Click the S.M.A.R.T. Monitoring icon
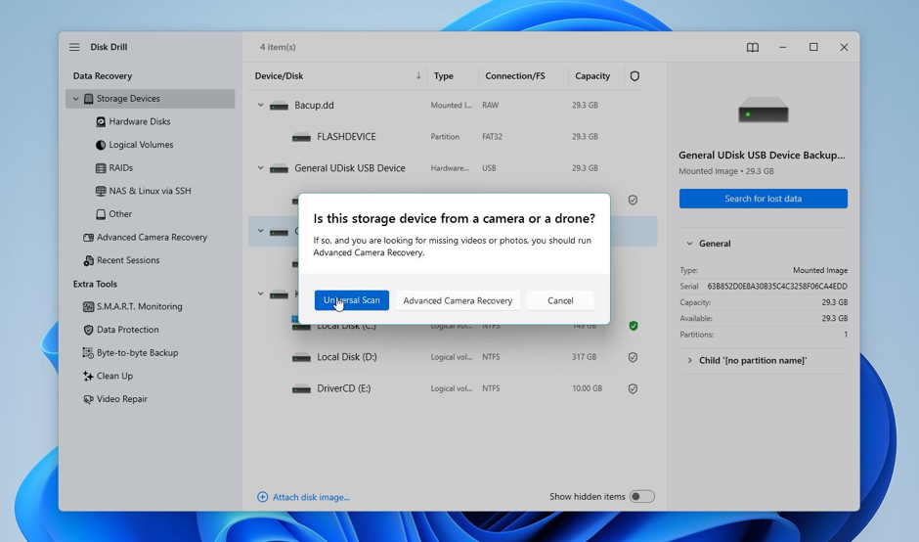 88,307
